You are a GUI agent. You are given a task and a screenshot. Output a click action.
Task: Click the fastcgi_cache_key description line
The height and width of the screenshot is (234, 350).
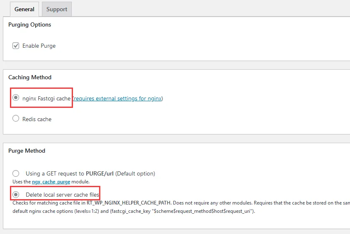coord(134,211)
